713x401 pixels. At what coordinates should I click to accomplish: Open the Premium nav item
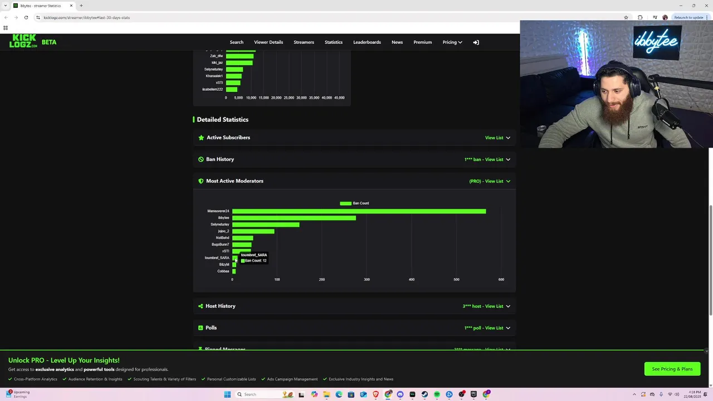click(x=423, y=42)
